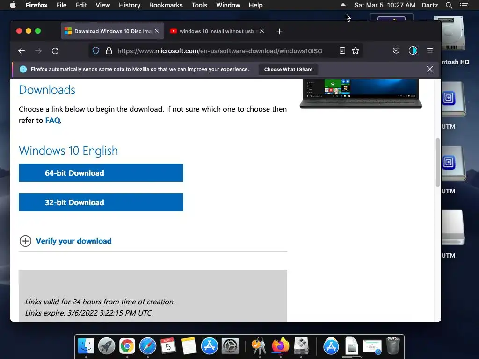Open the Edit menu
Image resolution: width=479 pixels, height=359 pixels.
[81, 5]
